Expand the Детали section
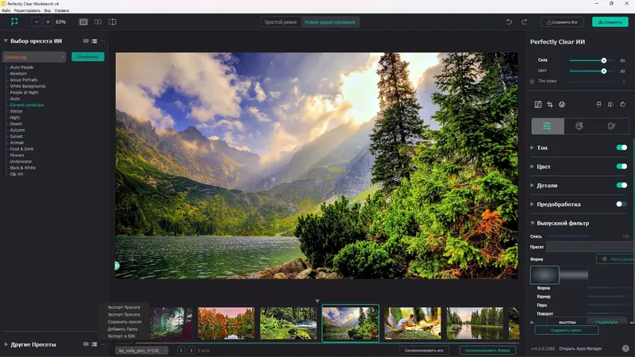The width and height of the screenshot is (635, 357). (x=532, y=186)
